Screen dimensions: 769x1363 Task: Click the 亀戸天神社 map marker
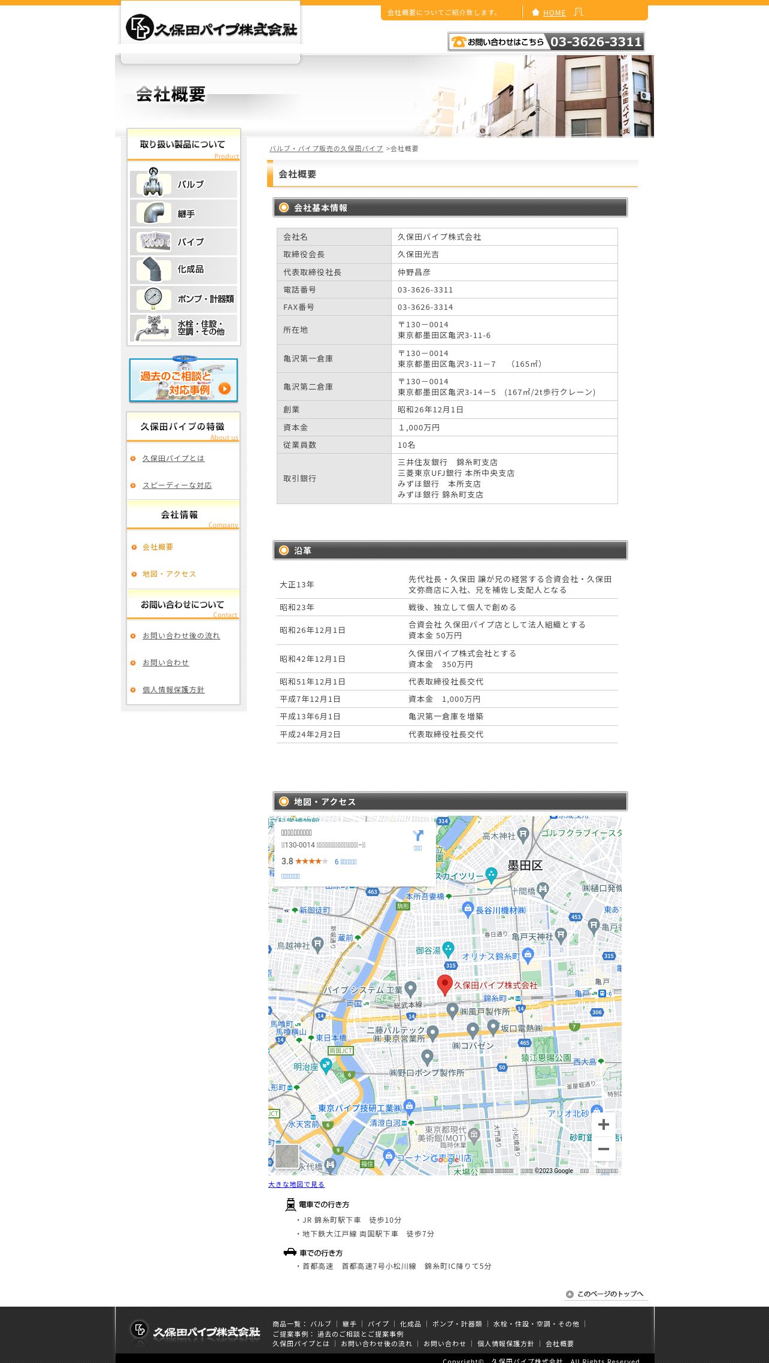pyautogui.click(x=561, y=935)
